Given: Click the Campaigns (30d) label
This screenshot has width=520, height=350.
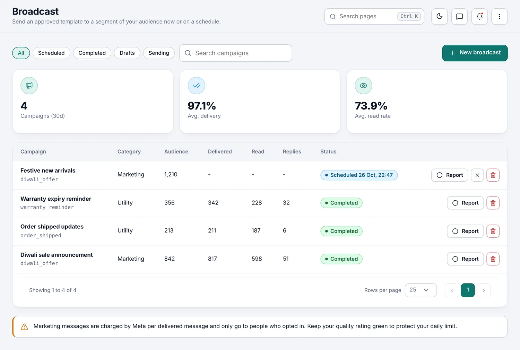Looking at the screenshot, I should coord(43,116).
